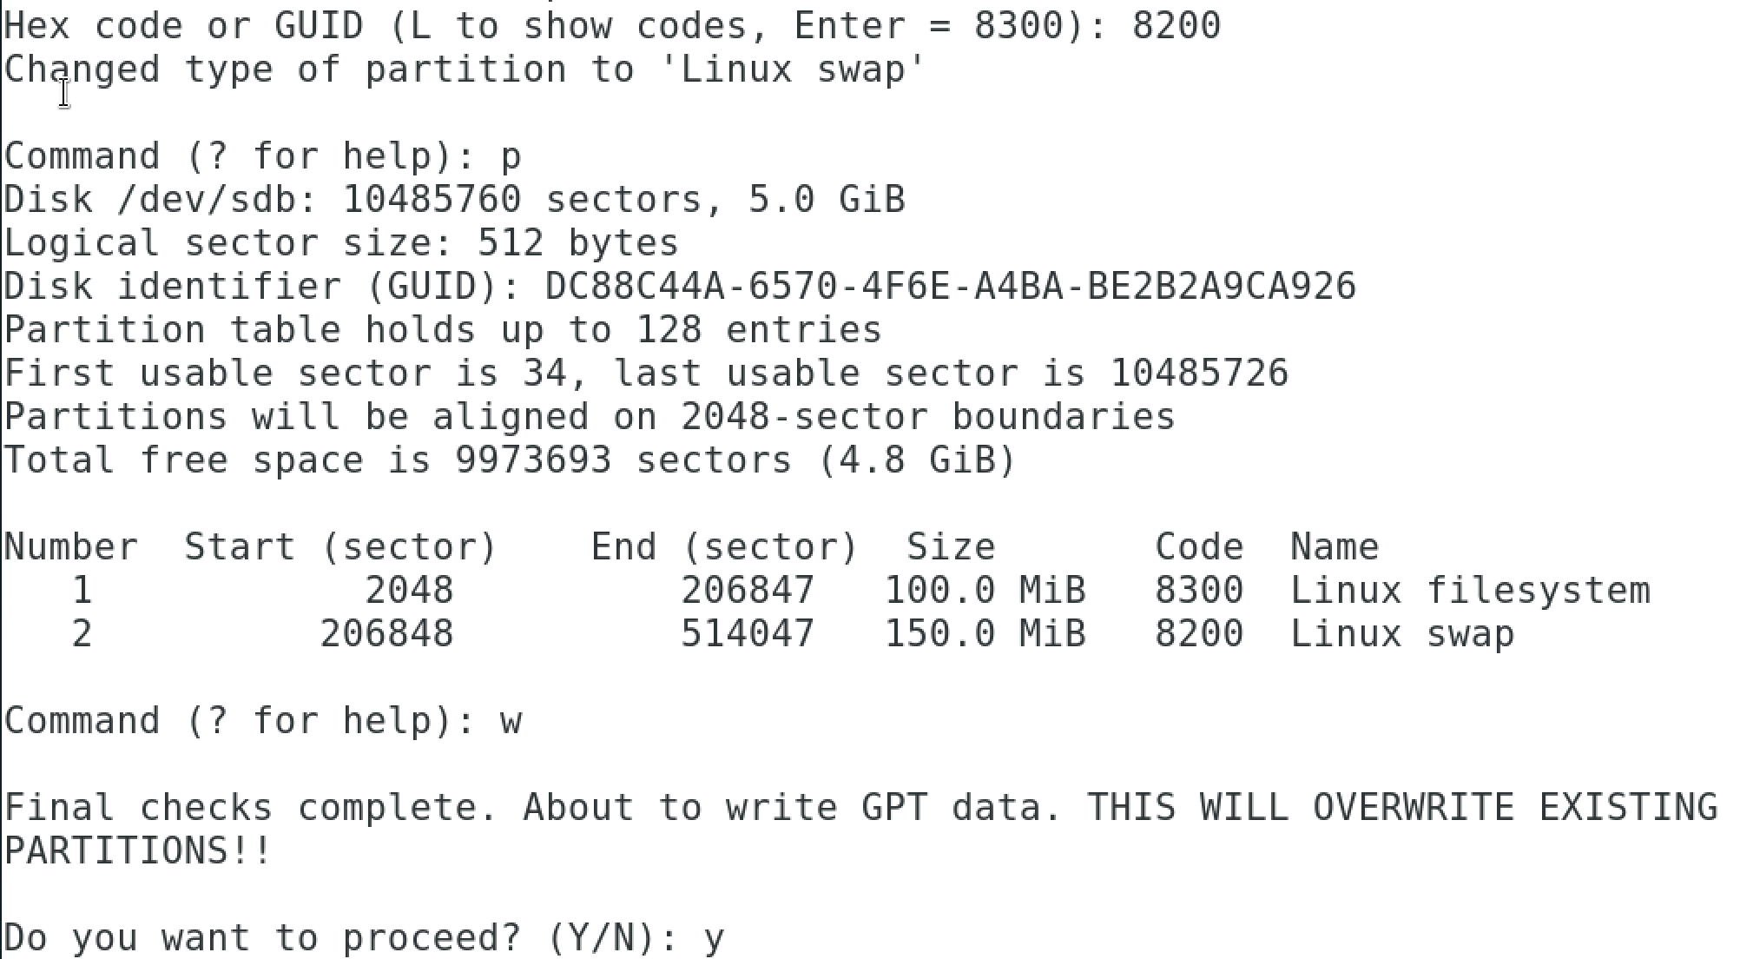Viewport: 1740px width, 959px height.
Task: Click the 'Name' column header
Action: [x=1334, y=547]
